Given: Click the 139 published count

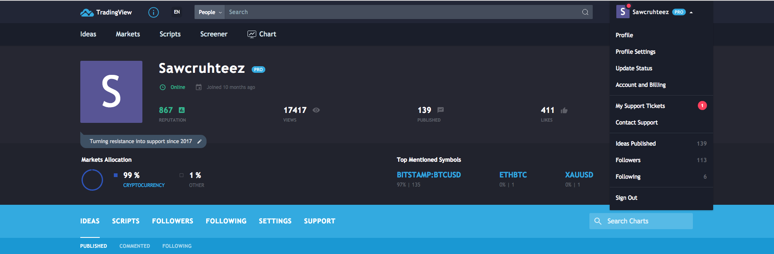Looking at the screenshot, I should point(424,110).
